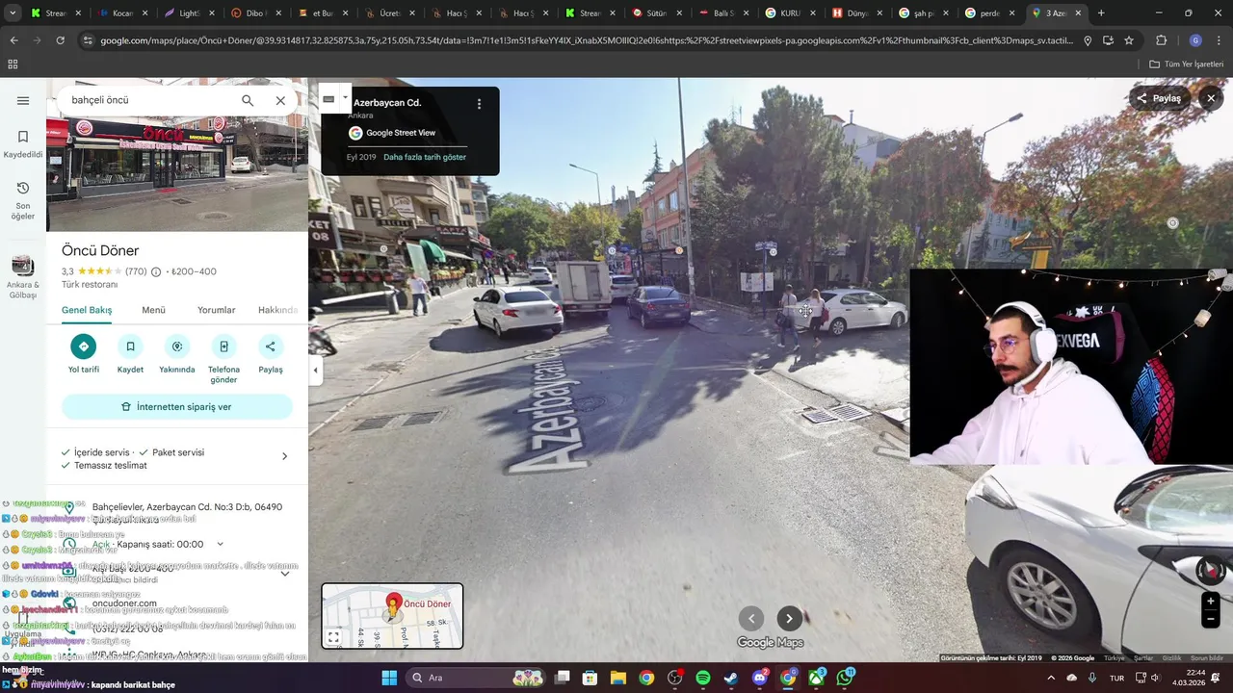Viewport: 1233px width, 693px height.
Task: Open the Ankara & Gölbaşı recent item
Action: tap(23, 277)
